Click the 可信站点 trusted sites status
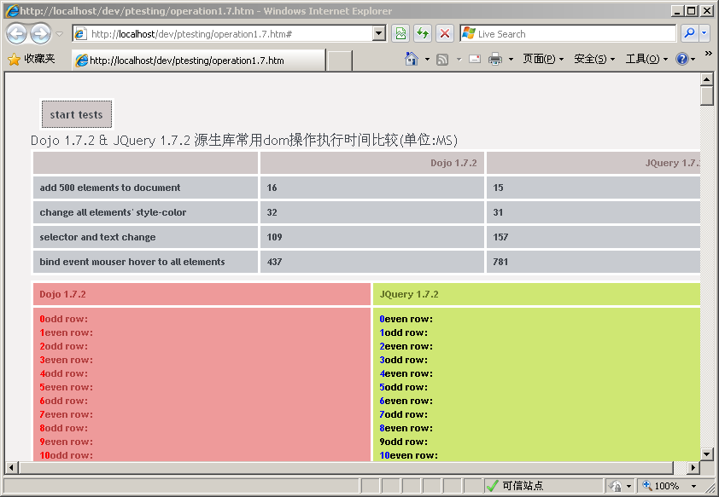719x497 pixels. pyautogui.click(x=543, y=486)
